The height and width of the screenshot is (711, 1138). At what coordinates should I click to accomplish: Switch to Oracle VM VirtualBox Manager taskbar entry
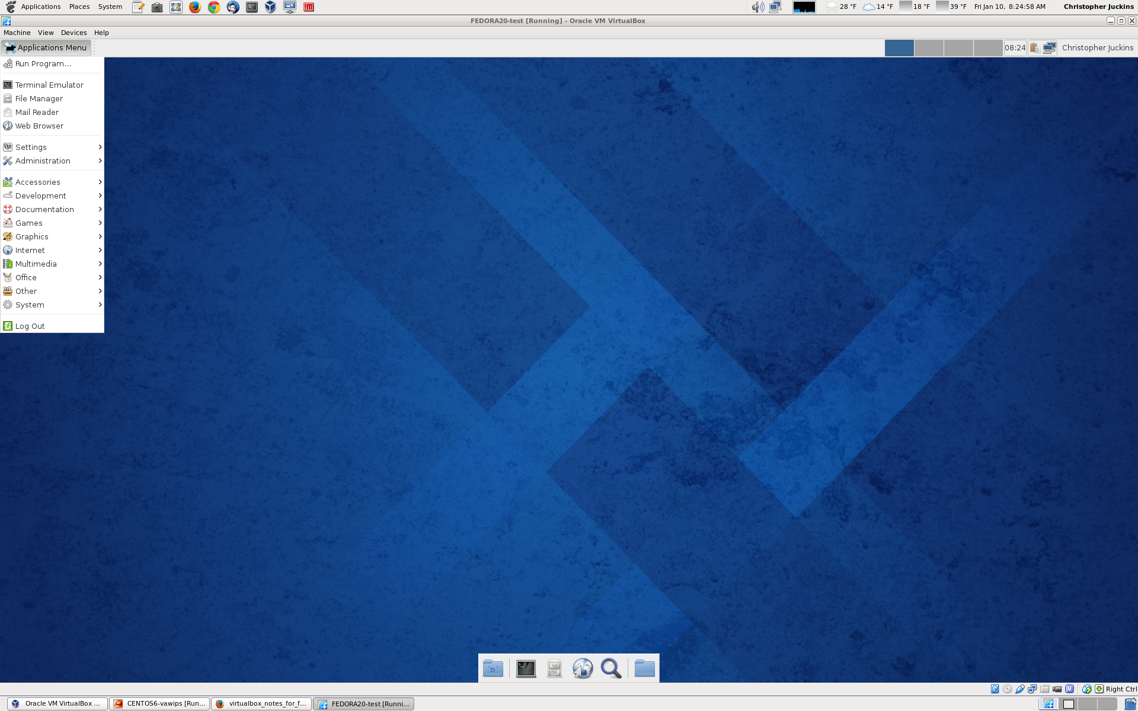57,704
